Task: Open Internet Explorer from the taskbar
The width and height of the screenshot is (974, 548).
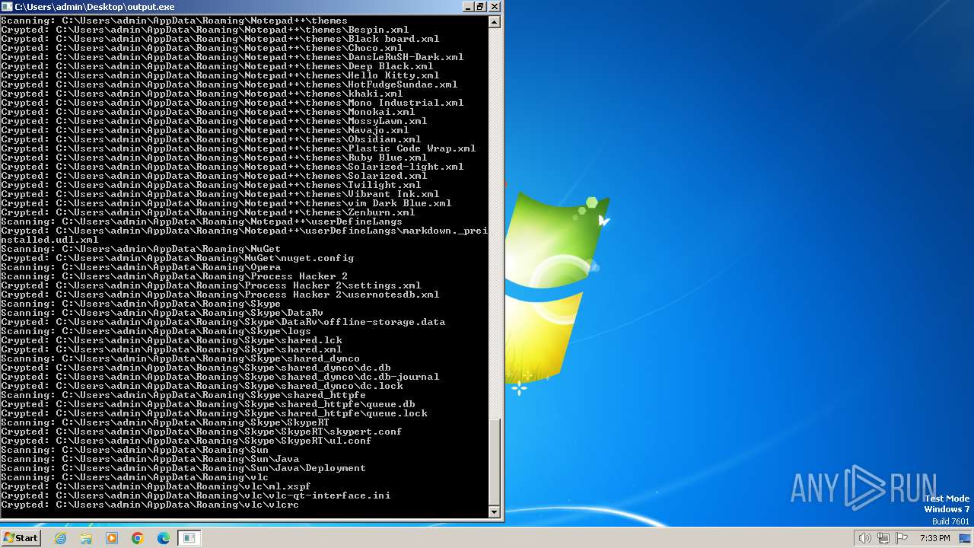Action: click(61, 538)
